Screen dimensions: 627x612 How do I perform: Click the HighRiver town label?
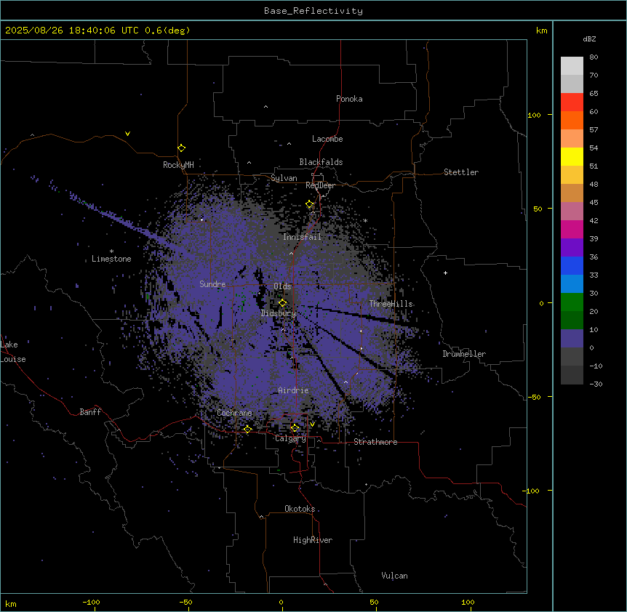pos(313,540)
